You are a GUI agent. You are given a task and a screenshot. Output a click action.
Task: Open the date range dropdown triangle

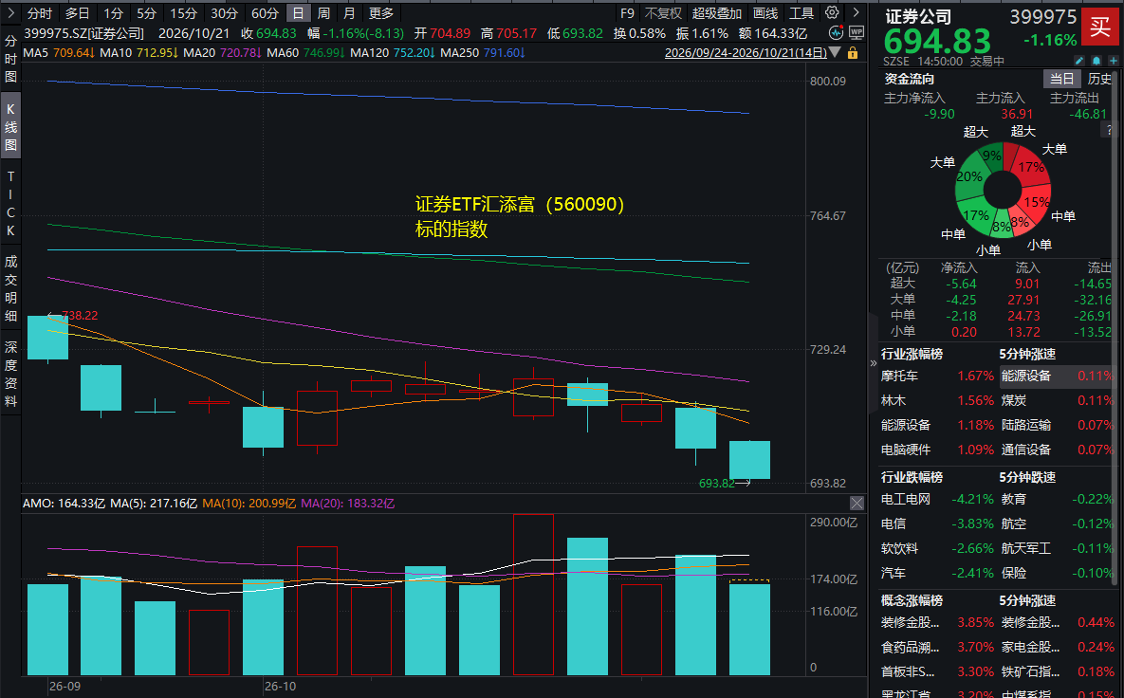[x=834, y=52]
